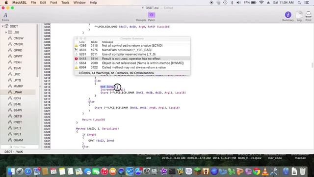The width and height of the screenshot is (314, 177).
Task: Select remark line 5261 reserved name
Action: point(132,55)
